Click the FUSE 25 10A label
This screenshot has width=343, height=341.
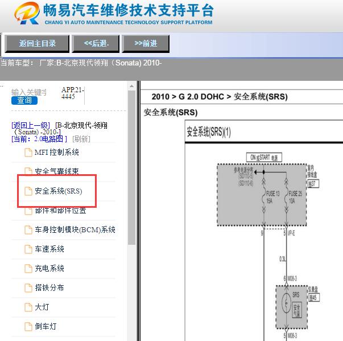[x=295, y=197]
